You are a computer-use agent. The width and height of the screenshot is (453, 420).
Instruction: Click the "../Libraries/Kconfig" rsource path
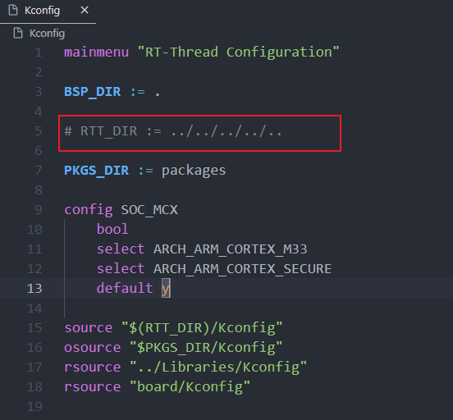pyautogui.click(x=218, y=367)
